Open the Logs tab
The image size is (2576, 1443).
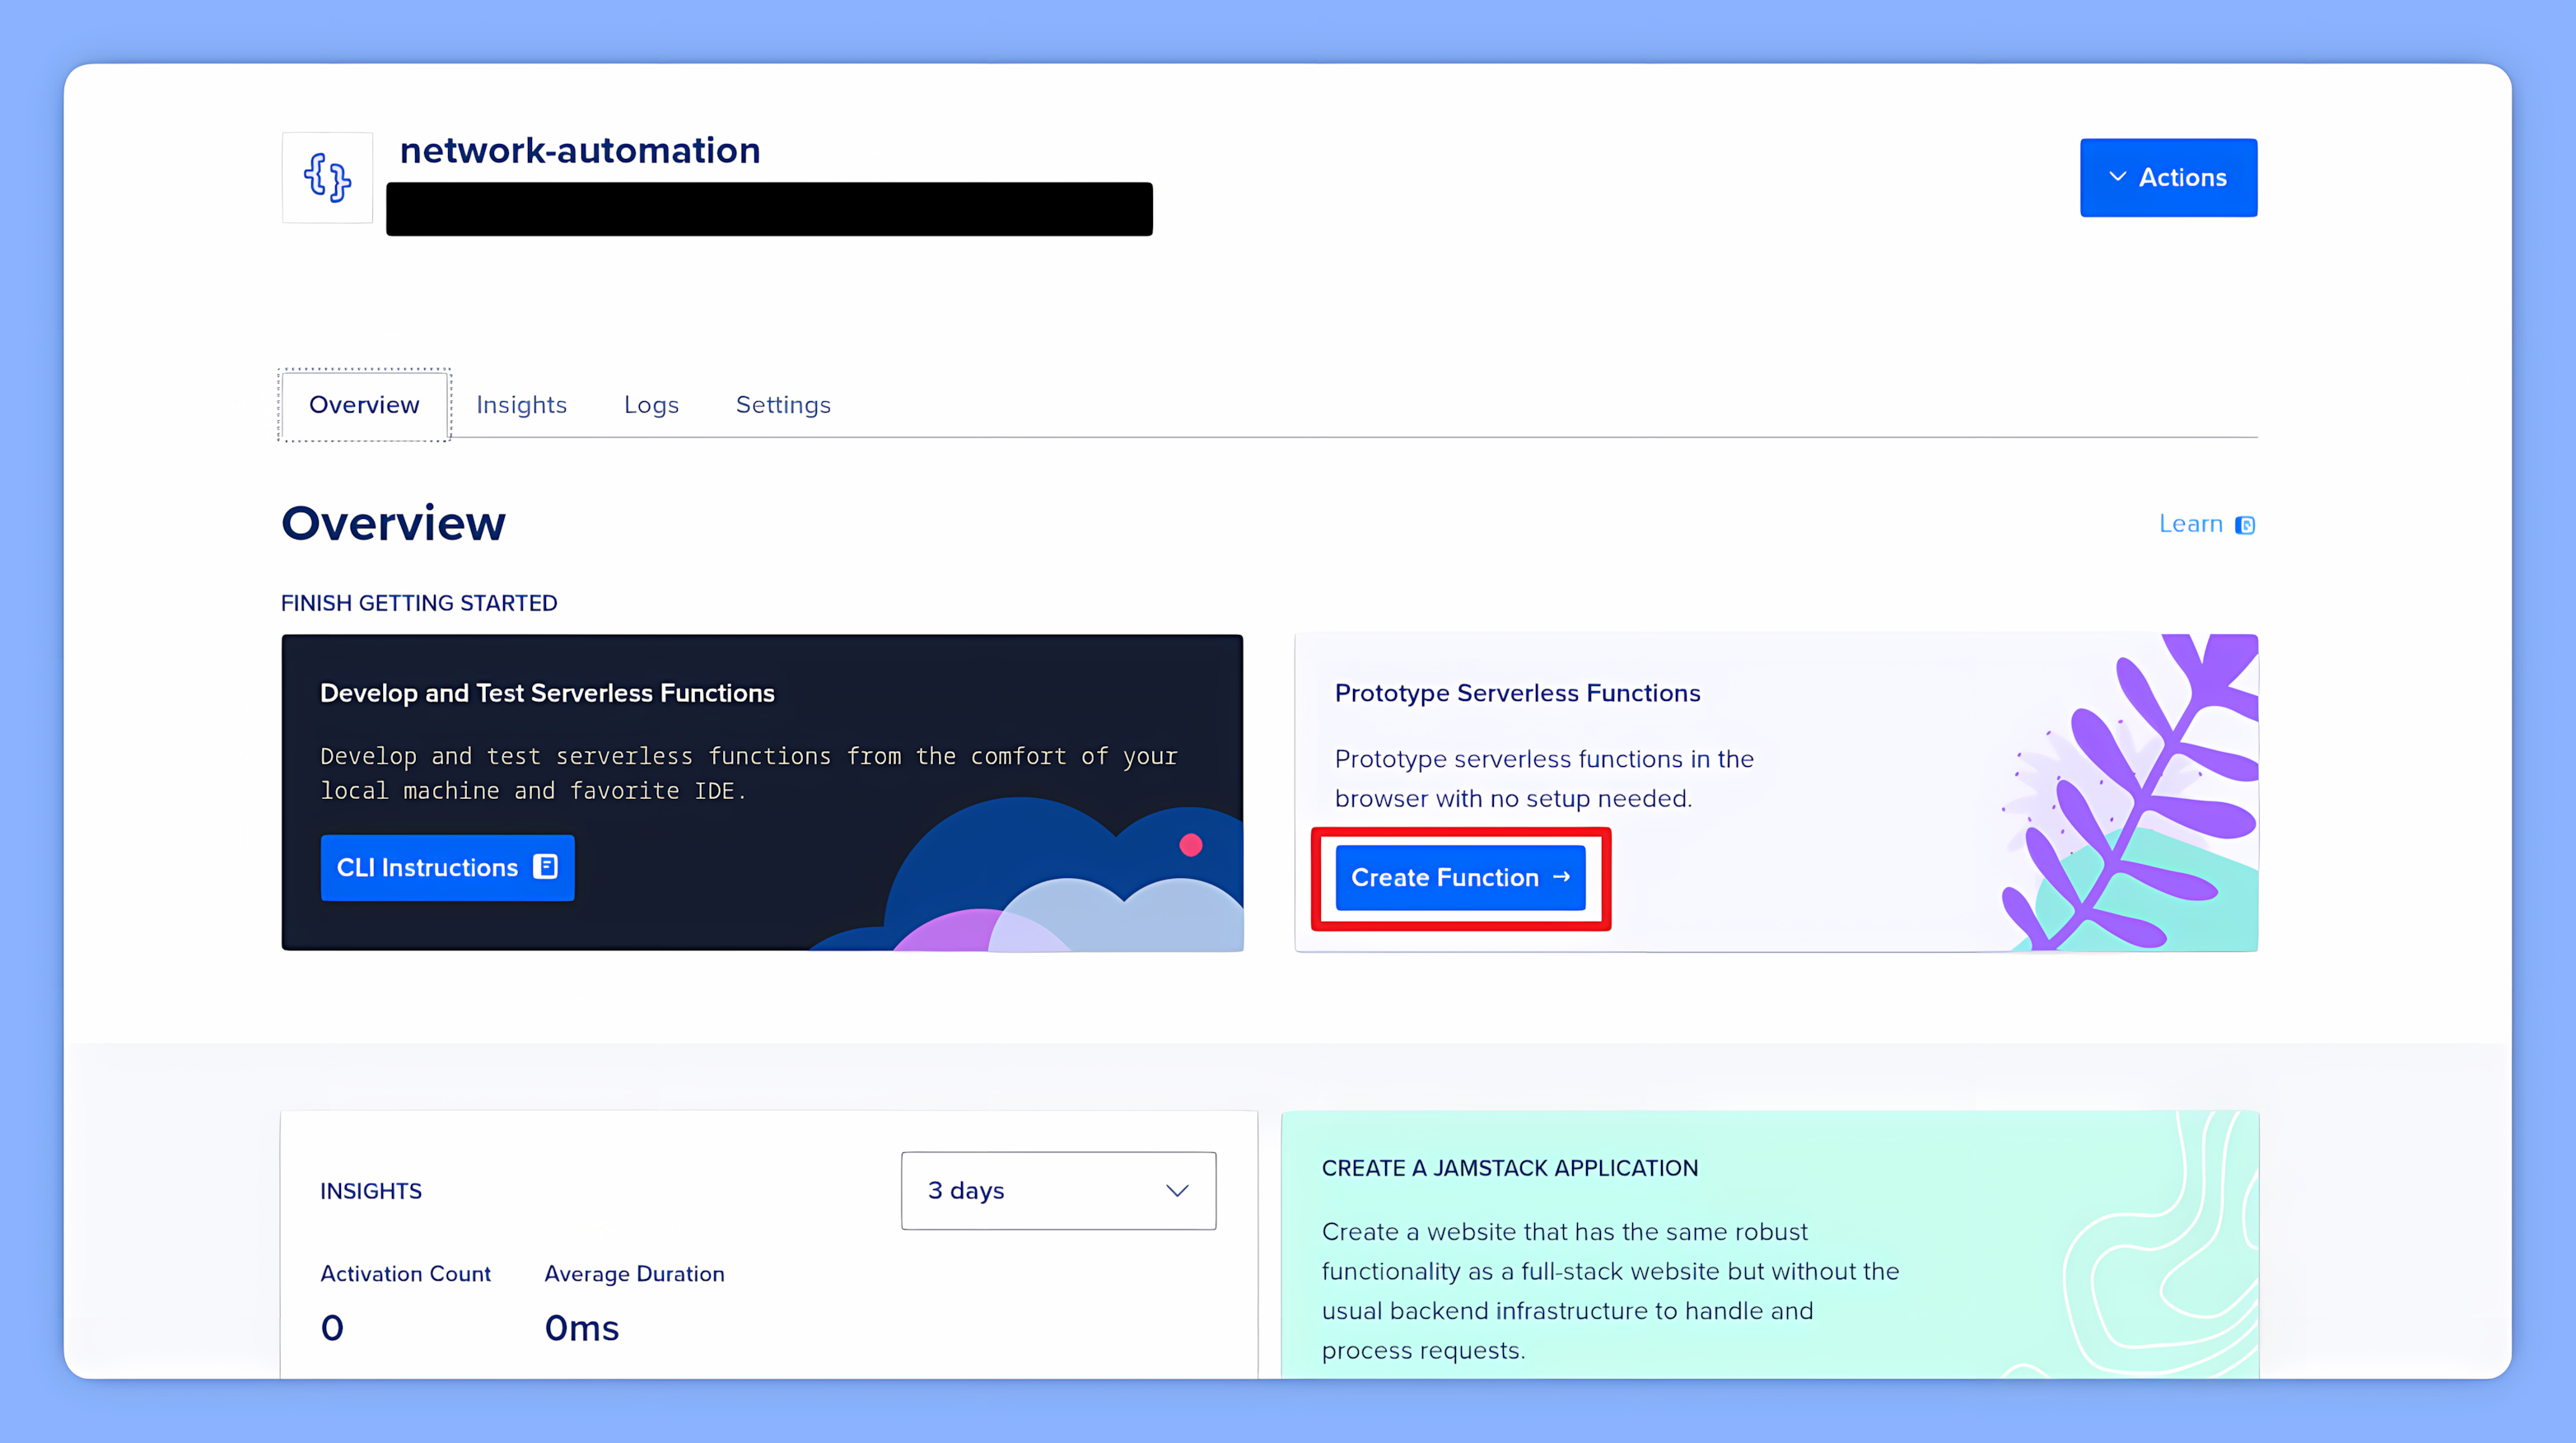[x=651, y=405]
